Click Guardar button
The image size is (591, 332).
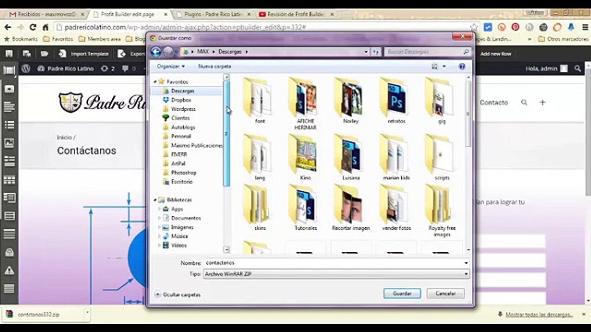pyautogui.click(x=402, y=293)
